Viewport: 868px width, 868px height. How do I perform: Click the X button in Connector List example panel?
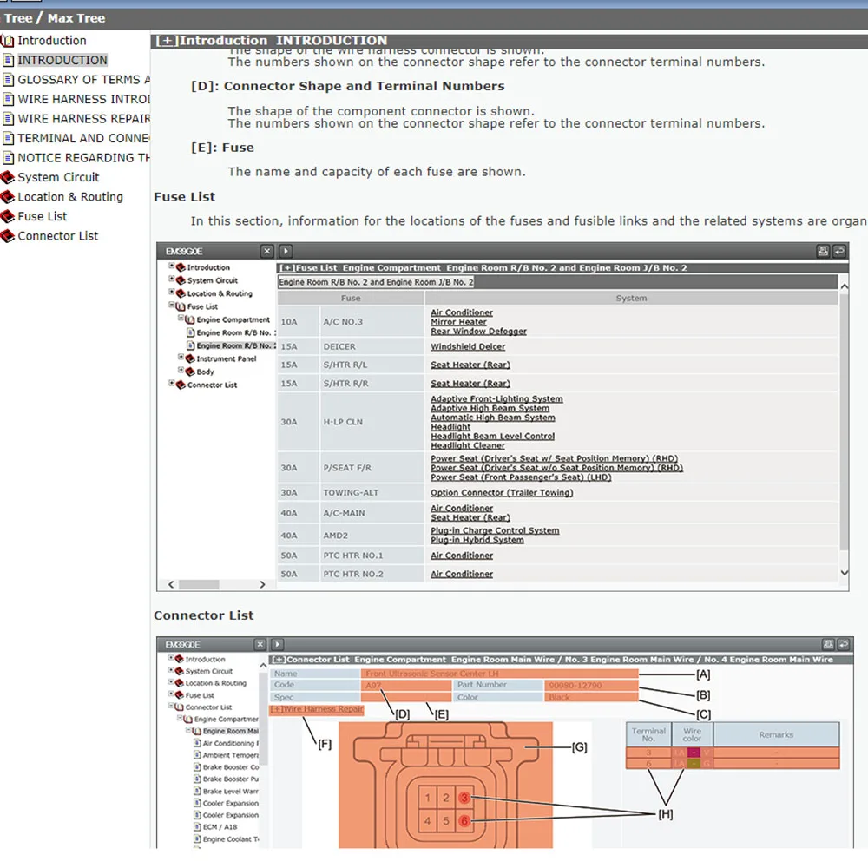[260, 645]
